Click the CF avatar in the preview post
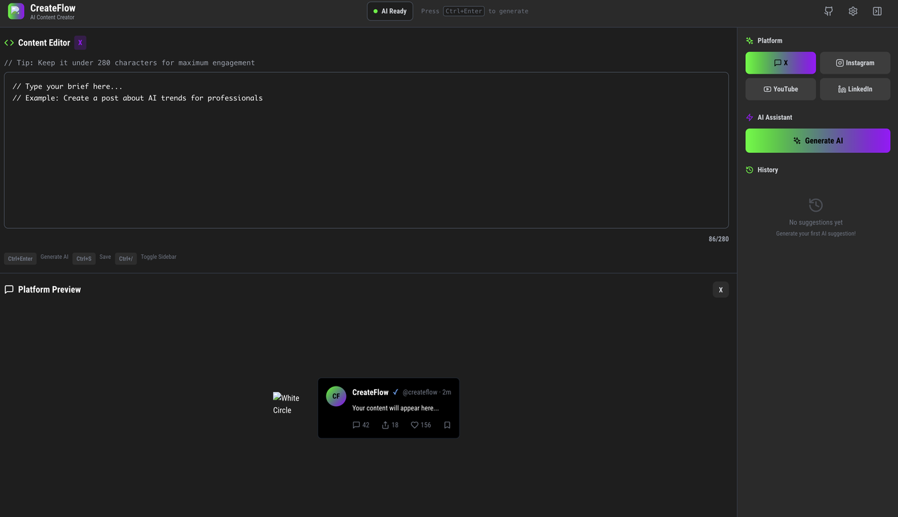Viewport: 898px width, 517px height. 336,396
